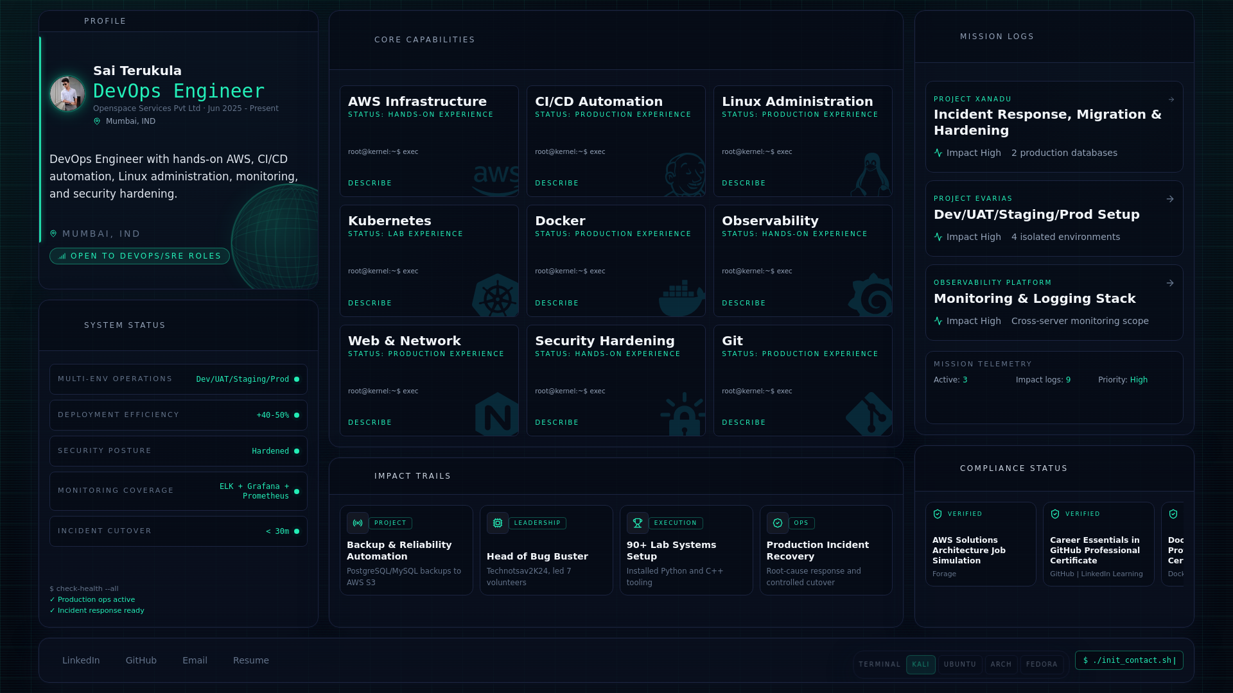The width and height of the screenshot is (1233, 693).
Task: Click the Docker whale logo
Action: [x=682, y=298]
